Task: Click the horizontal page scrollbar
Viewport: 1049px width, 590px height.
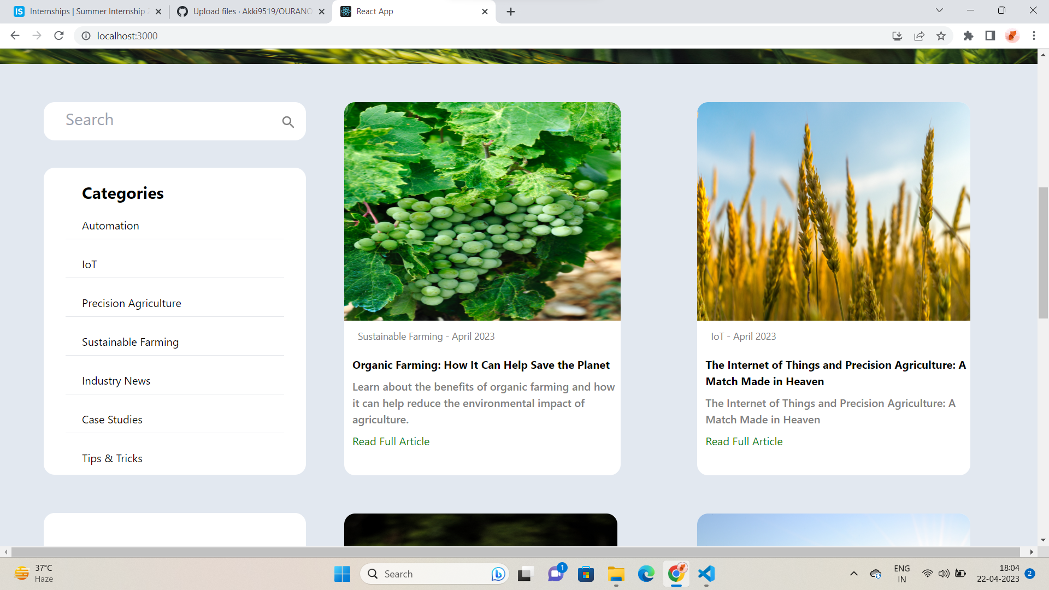Action: [x=516, y=552]
